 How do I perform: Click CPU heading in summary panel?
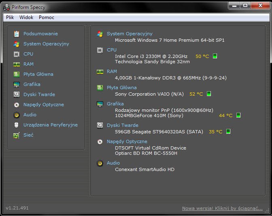(x=112, y=50)
